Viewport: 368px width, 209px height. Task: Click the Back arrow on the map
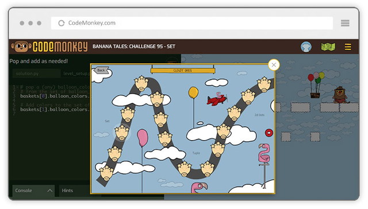[x=101, y=70]
